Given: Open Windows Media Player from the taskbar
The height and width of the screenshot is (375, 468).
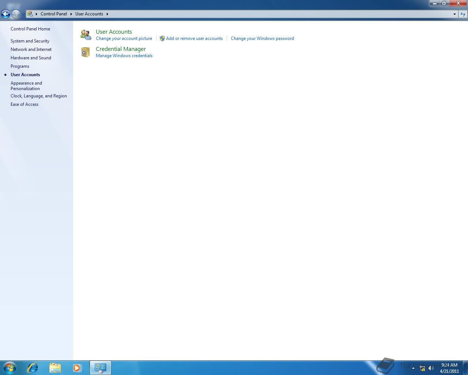Looking at the screenshot, I should click(x=77, y=368).
